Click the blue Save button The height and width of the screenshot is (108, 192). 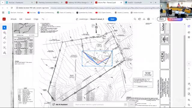pos(112,19)
